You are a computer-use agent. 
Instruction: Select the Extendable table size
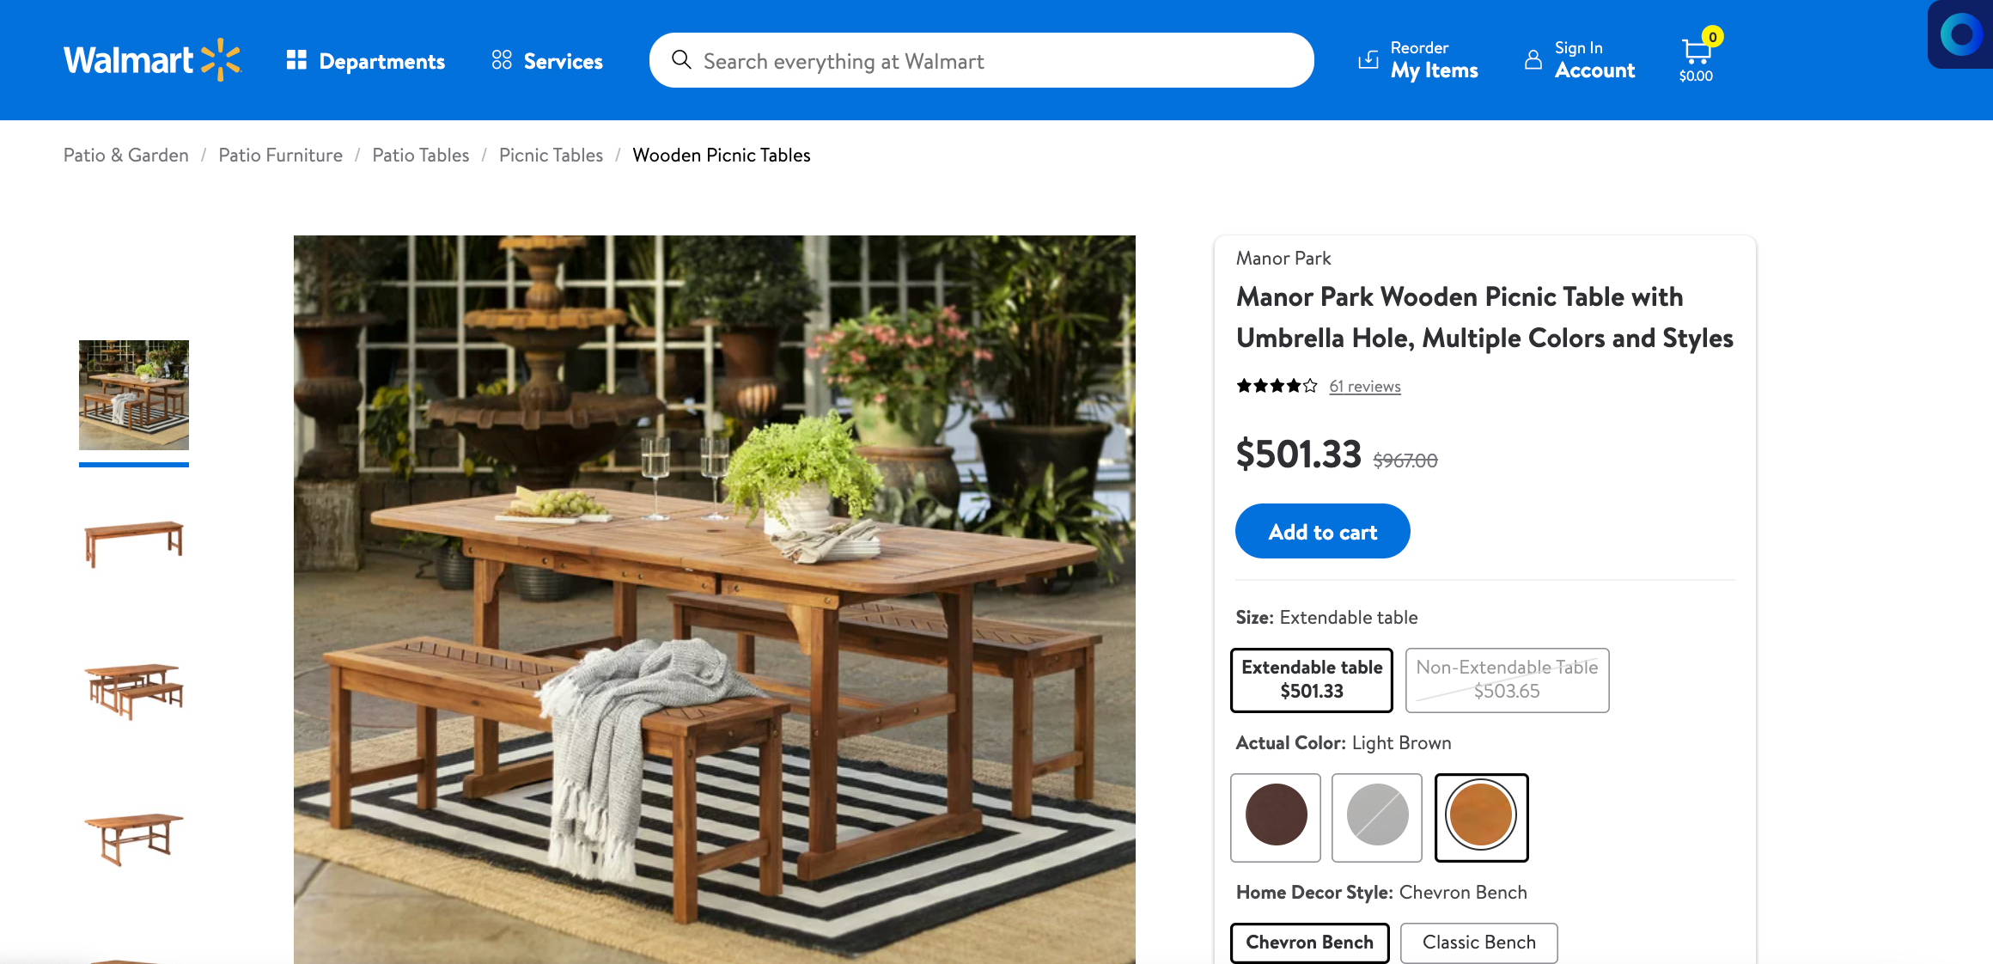click(1312, 678)
